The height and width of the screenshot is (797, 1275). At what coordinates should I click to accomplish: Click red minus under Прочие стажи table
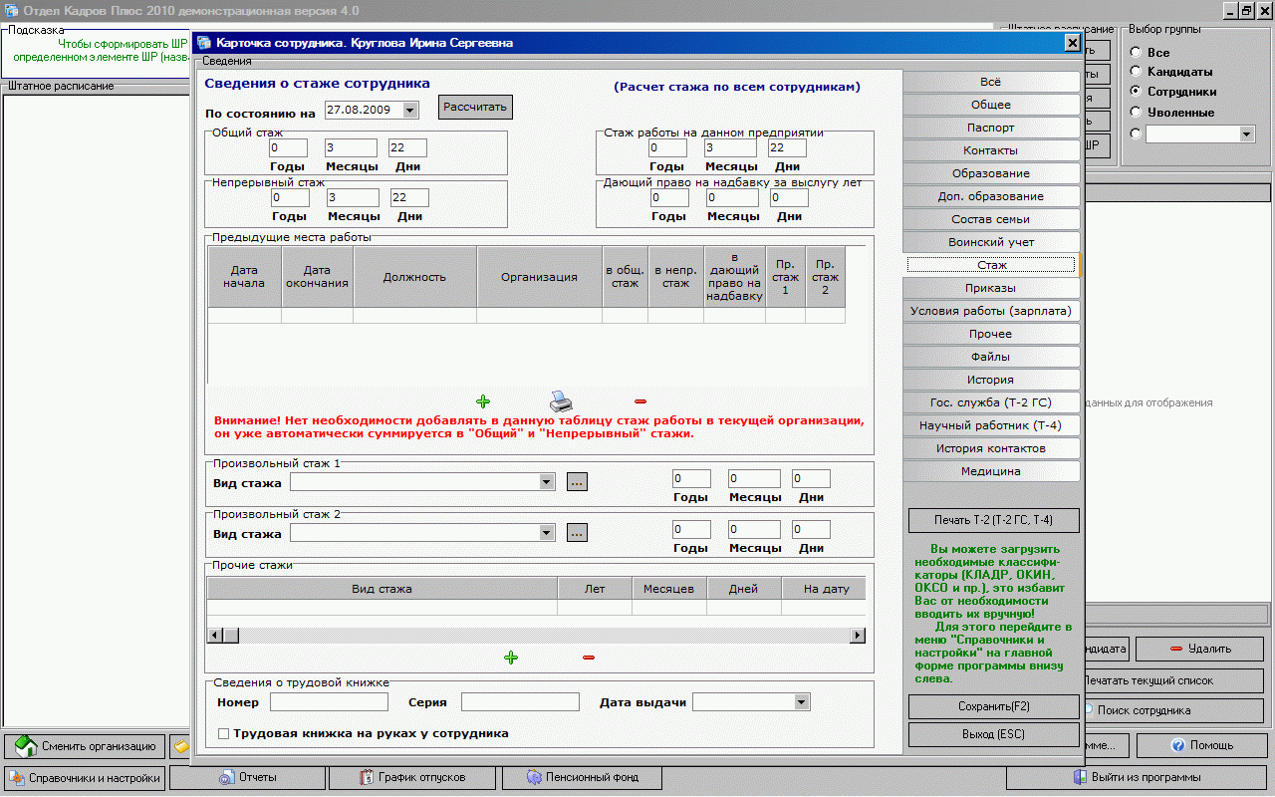point(589,658)
